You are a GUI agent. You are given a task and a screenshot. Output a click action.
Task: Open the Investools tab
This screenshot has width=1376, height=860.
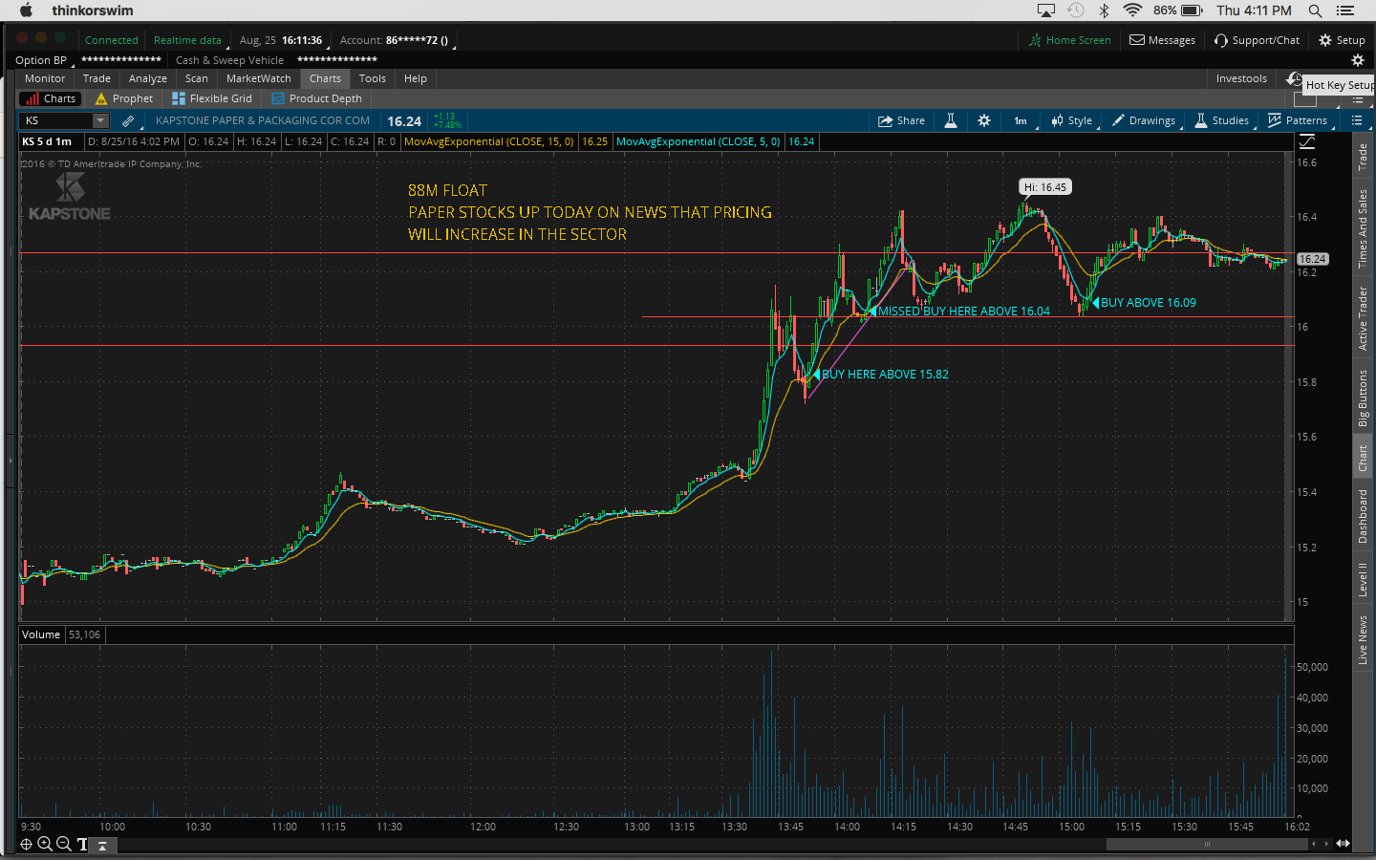tap(1241, 78)
